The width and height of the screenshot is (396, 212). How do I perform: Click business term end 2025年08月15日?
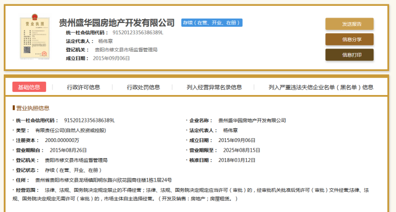pyautogui.click(x=241, y=150)
